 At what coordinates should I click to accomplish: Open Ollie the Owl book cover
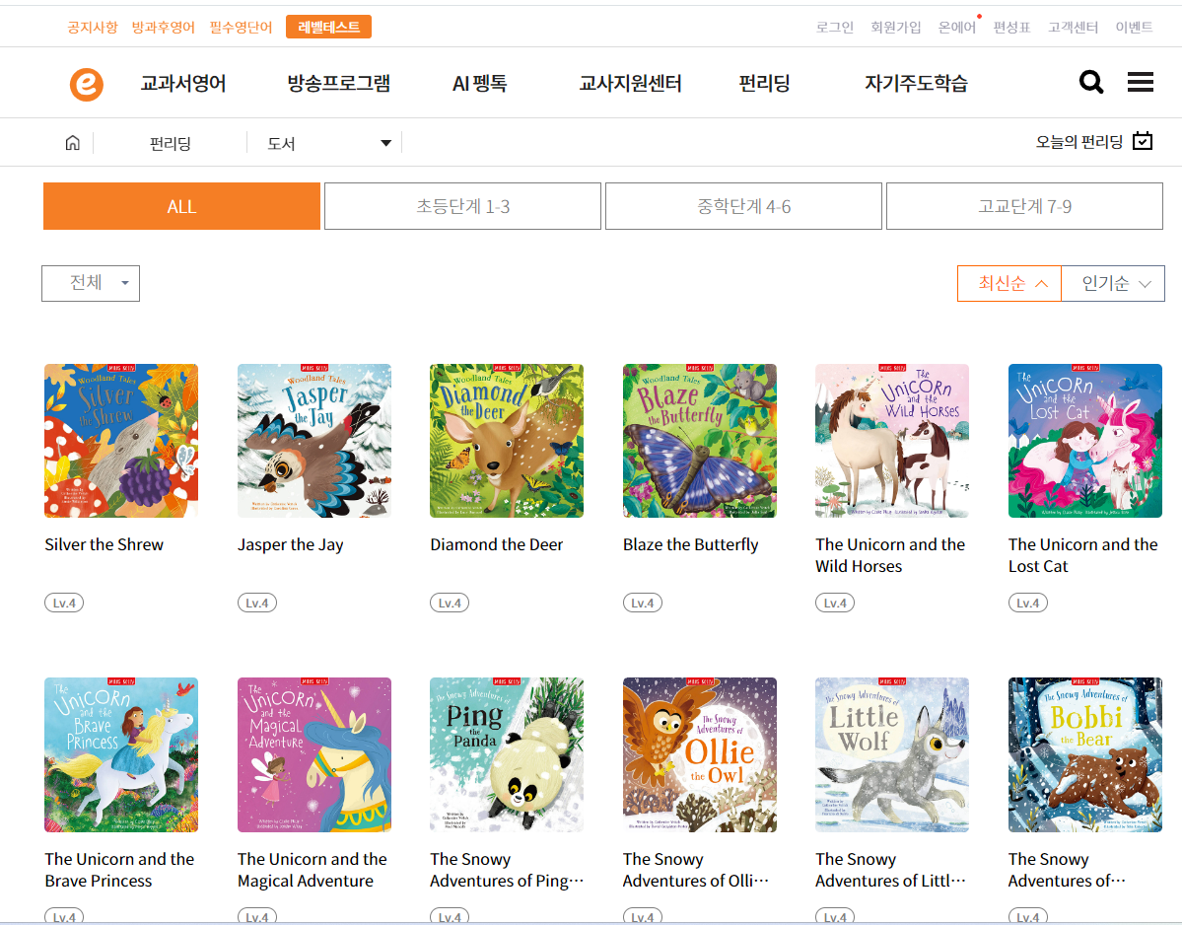click(x=700, y=754)
